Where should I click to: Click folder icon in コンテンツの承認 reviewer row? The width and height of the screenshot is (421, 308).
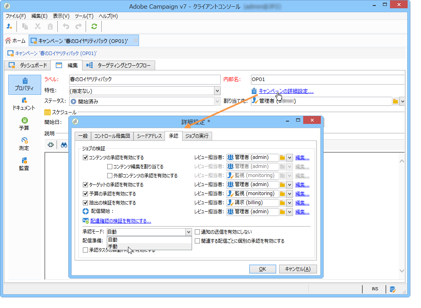282,158
